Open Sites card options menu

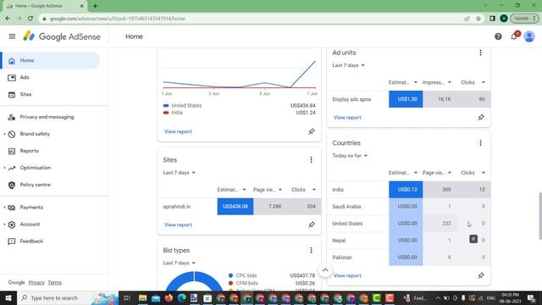click(311, 160)
